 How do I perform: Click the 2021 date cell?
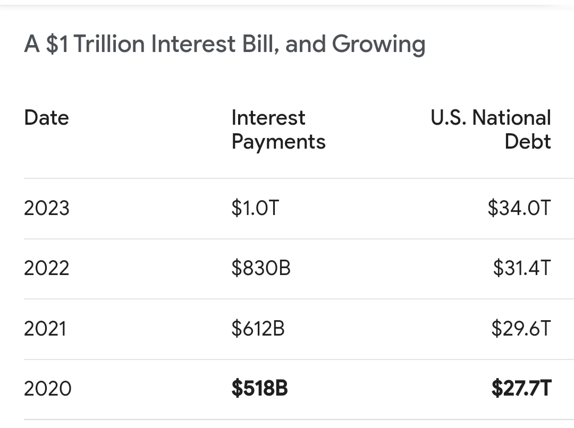tap(45, 329)
